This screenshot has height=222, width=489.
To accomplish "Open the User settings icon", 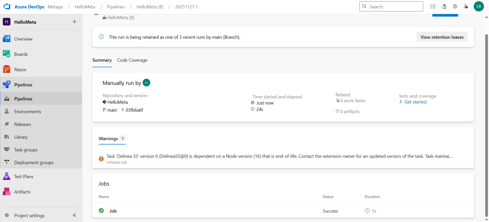I will 466,7.
